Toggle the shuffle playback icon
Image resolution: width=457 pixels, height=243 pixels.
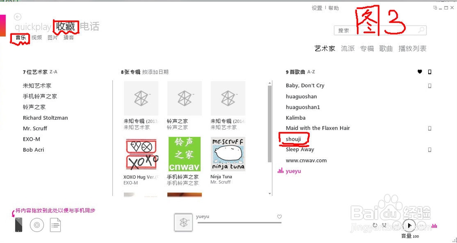(x=384, y=225)
